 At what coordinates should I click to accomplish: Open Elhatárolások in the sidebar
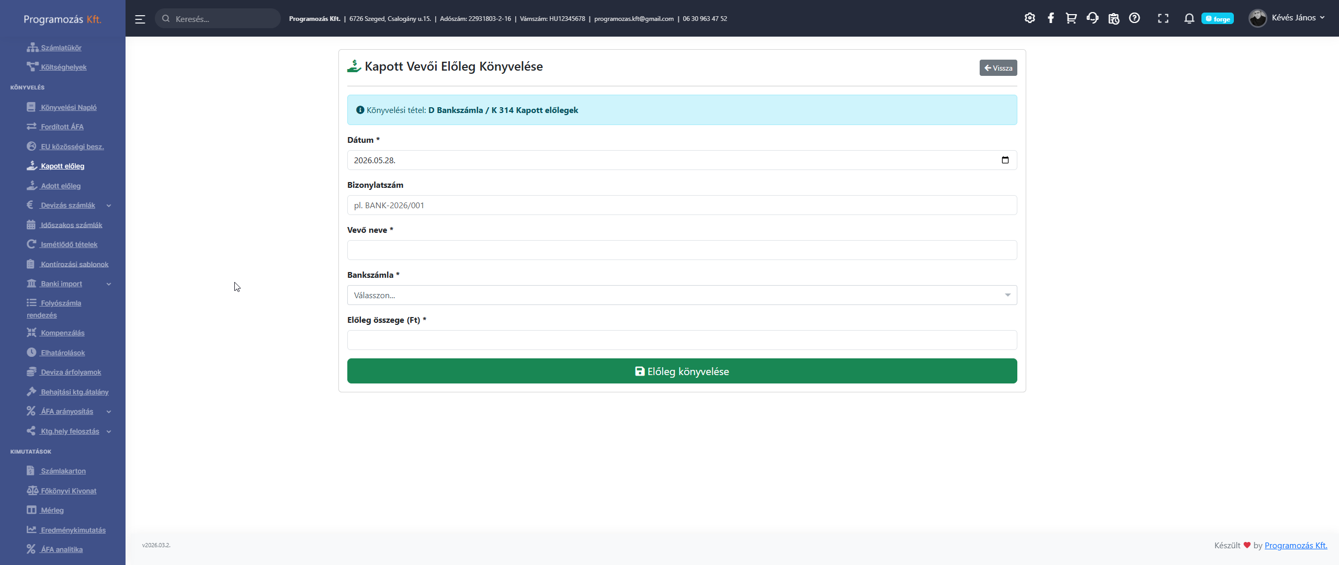(x=56, y=353)
